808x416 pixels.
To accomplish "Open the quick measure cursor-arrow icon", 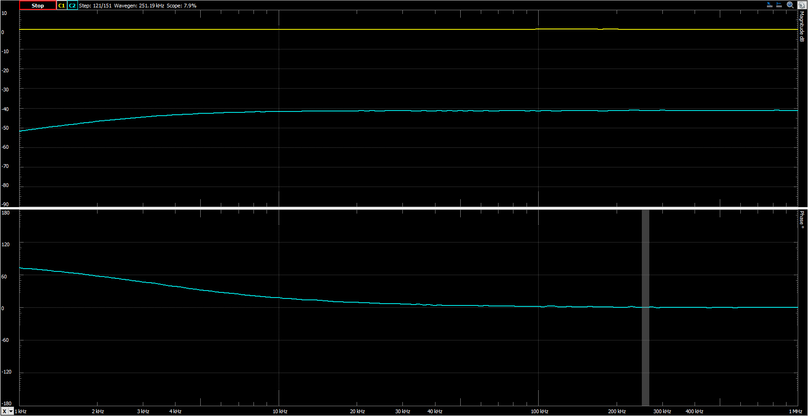I will (770, 5).
